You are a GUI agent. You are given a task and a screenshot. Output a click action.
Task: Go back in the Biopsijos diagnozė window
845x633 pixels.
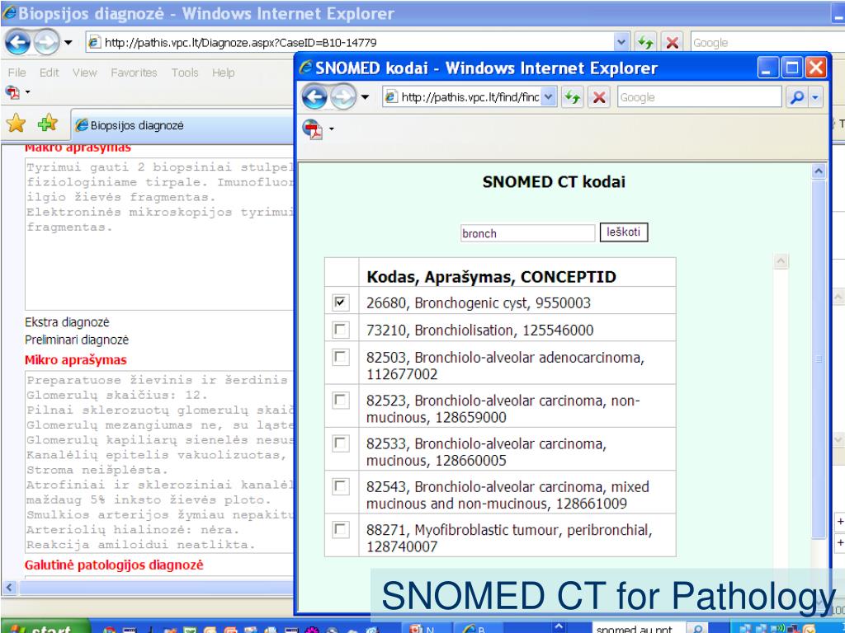click(17, 42)
